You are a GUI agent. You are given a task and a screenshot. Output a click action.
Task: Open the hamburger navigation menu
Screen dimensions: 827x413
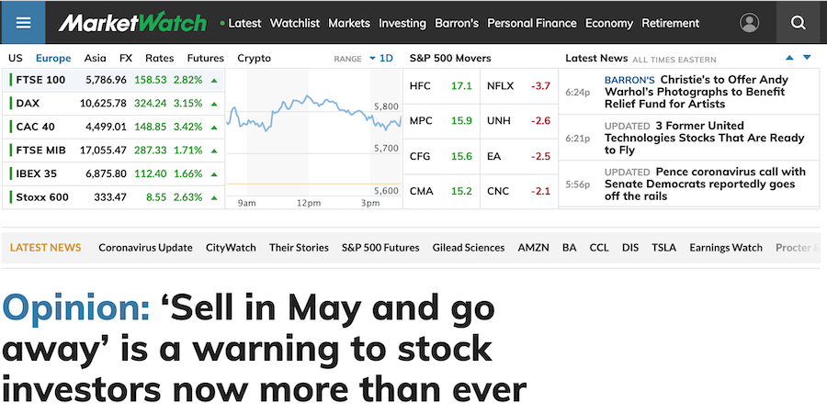tap(23, 23)
